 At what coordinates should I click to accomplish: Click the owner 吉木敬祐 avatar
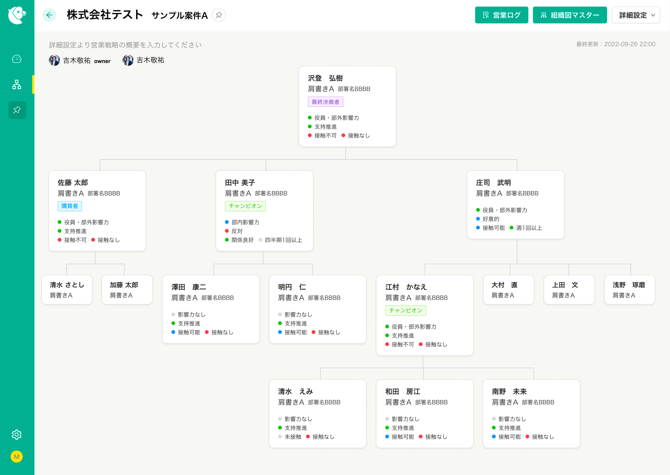pos(55,60)
